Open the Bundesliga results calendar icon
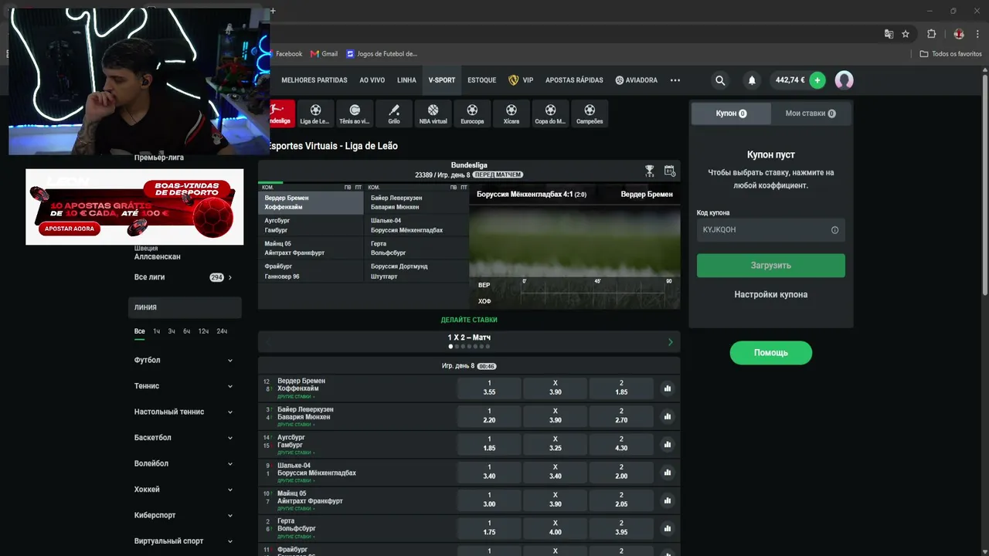The height and width of the screenshot is (556, 989). pyautogui.click(x=669, y=171)
